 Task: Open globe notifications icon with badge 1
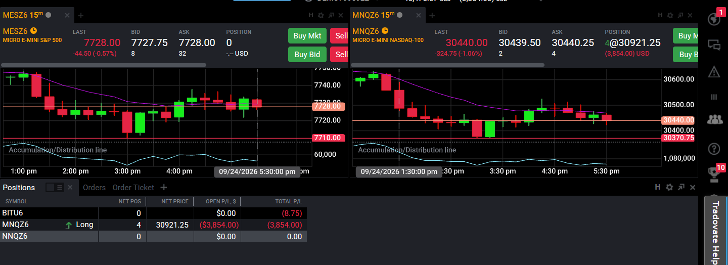point(714,19)
